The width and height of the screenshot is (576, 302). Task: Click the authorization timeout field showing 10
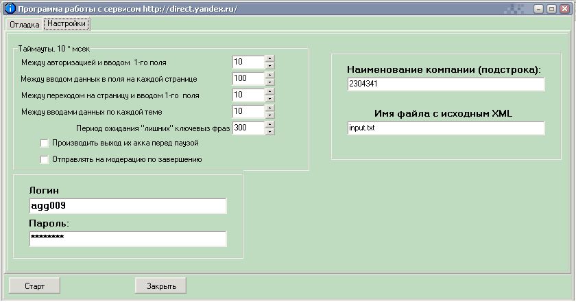249,62
